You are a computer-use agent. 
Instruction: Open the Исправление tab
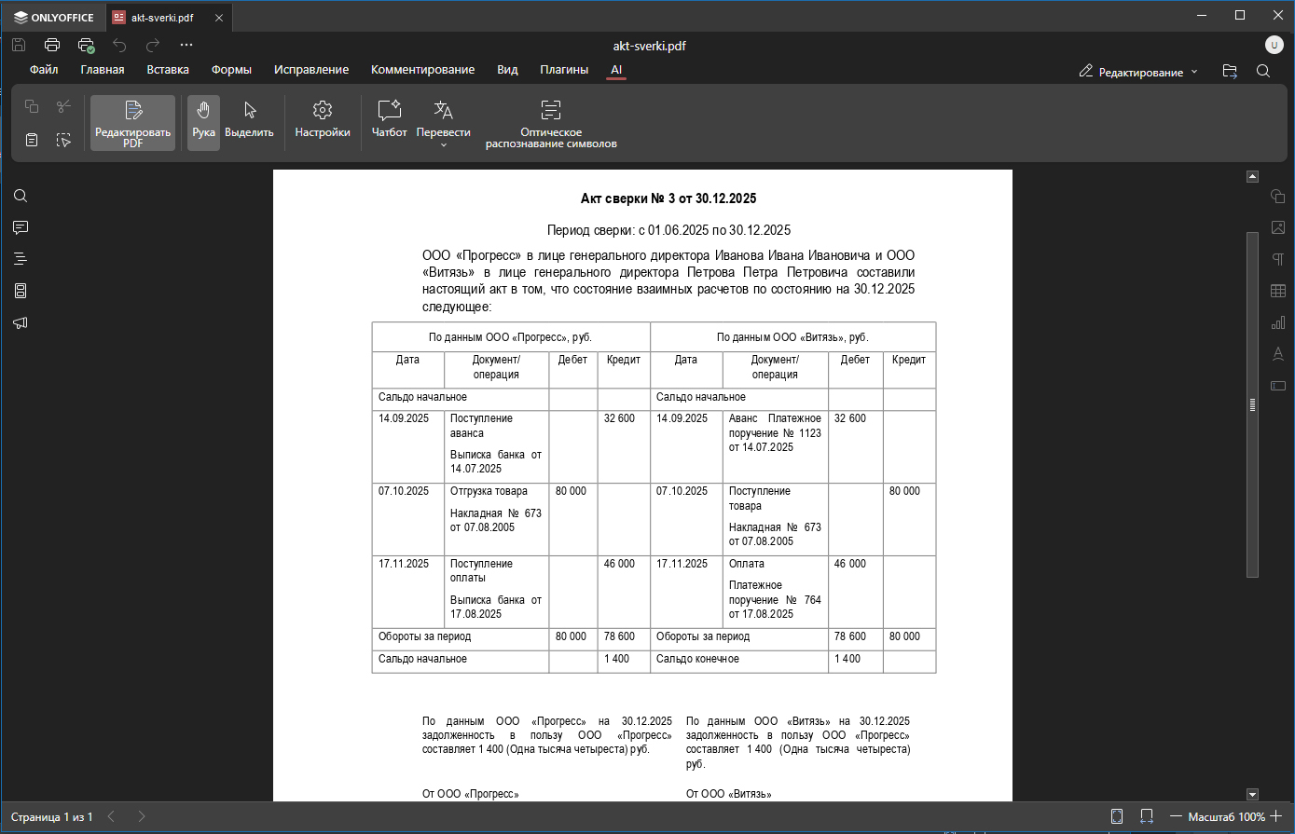coord(311,70)
